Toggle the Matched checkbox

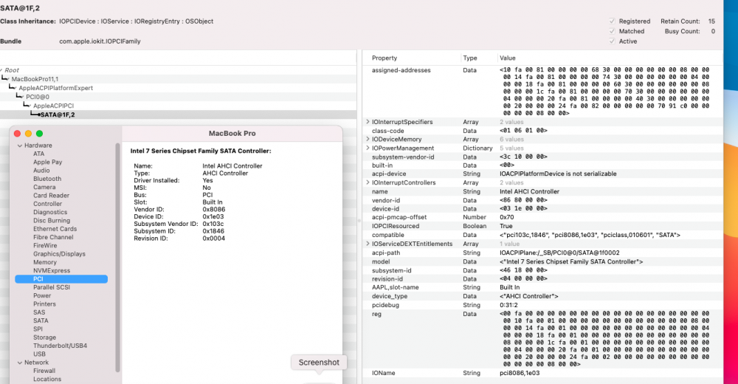(612, 31)
